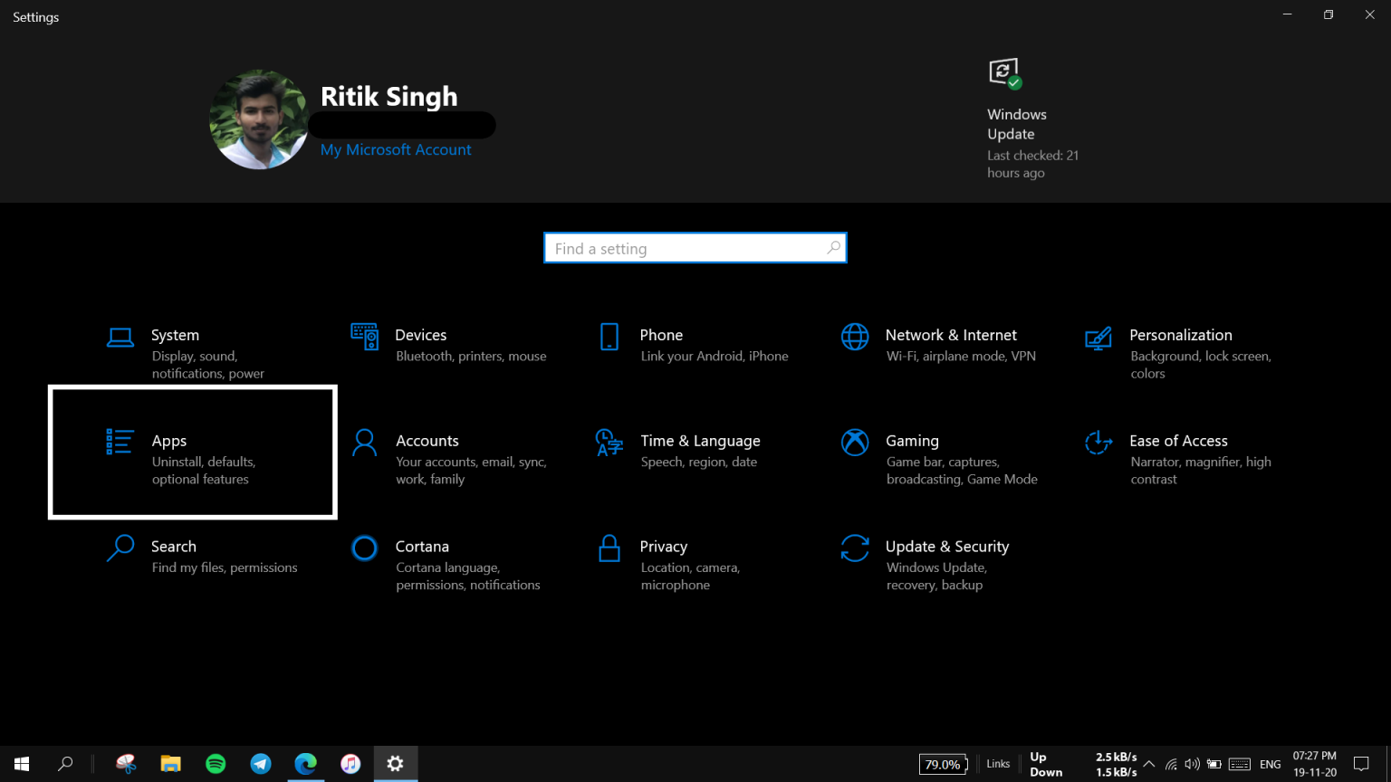The image size is (1391, 782).
Task: Open the highlighted Apps settings category
Action: click(x=192, y=453)
